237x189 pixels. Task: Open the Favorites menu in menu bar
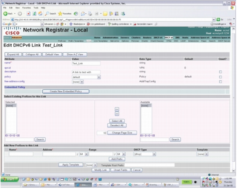click(27, 8)
